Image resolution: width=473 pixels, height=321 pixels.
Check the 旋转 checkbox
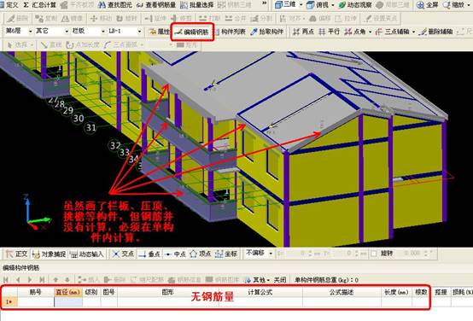pyautogui.click(x=374, y=254)
